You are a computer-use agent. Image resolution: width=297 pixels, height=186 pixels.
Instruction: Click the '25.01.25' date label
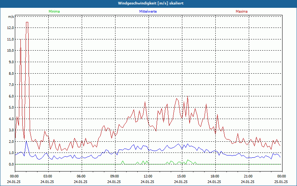coord(281,182)
